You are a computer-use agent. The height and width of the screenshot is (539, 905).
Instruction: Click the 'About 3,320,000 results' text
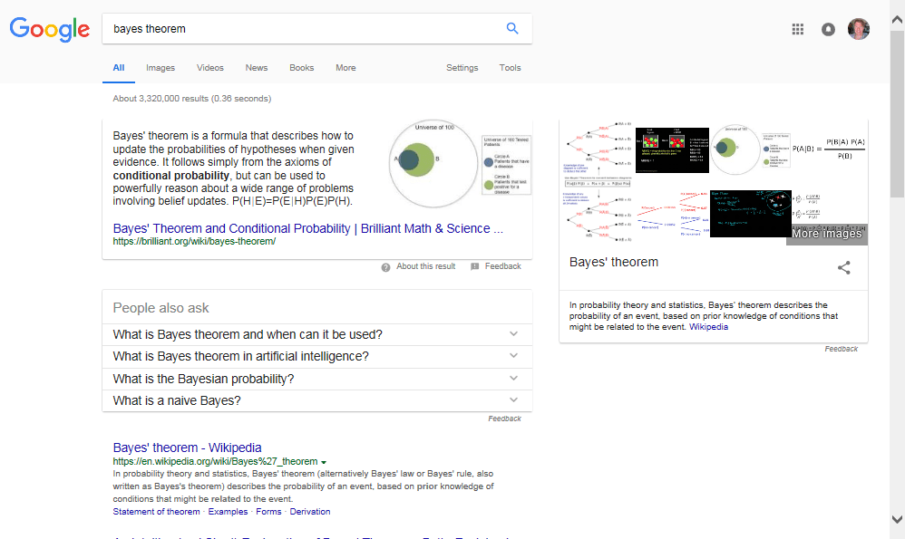coord(191,99)
